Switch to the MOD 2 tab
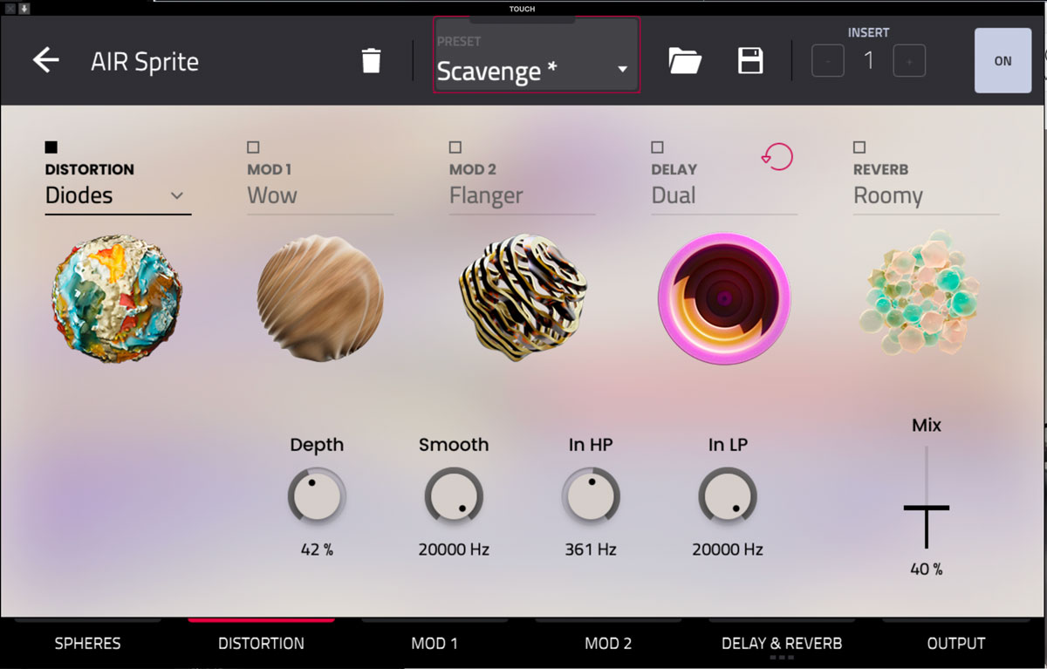Viewport: 1047px width, 669px height. pyautogui.click(x=608, y=644)
